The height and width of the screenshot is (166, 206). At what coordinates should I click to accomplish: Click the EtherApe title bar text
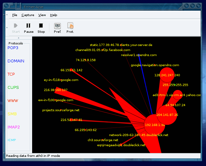33,7
